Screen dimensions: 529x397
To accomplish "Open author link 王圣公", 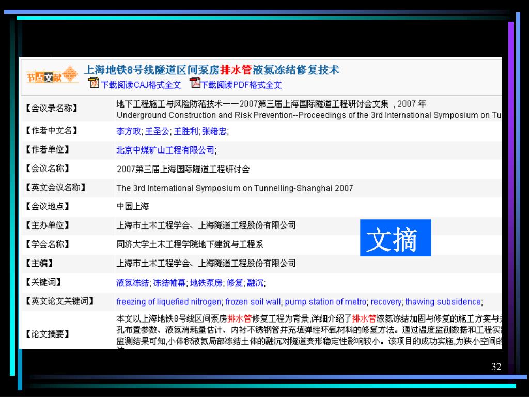I will [157, 131].
